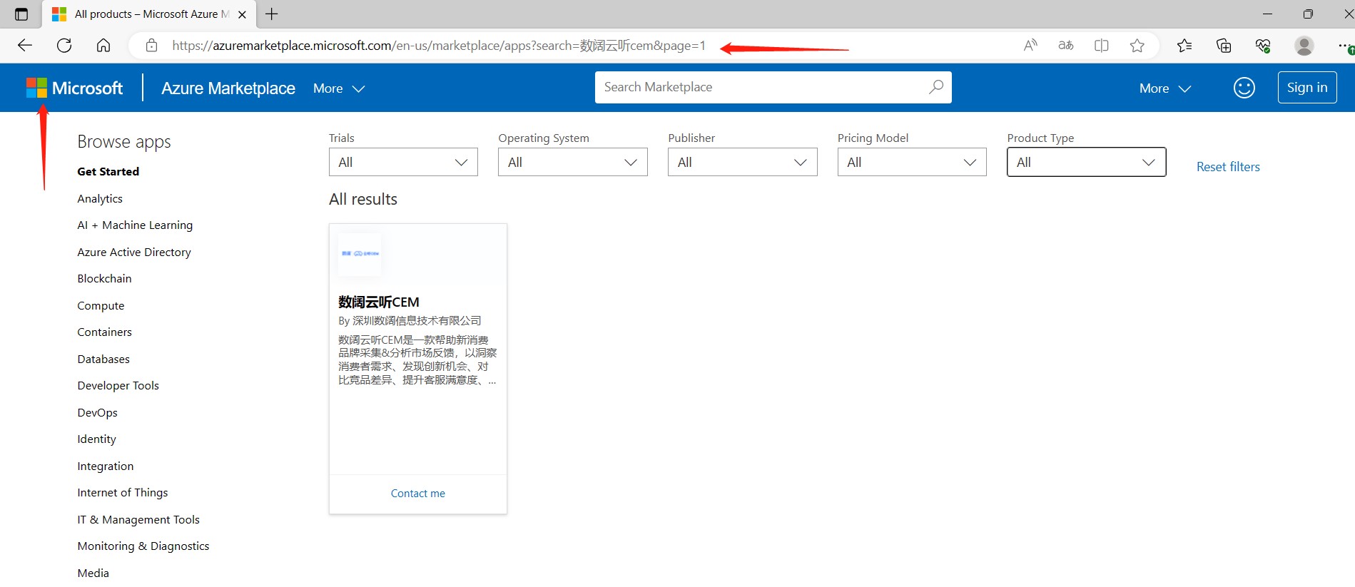Expand the Publisher filter dropdown
This screenshot has width=1355, height=587.
tap(742, 162)
